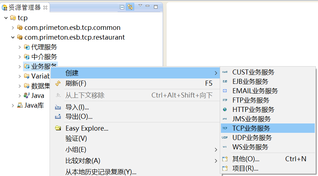Select the JMS业务服务 icon

tap(225, 119)
